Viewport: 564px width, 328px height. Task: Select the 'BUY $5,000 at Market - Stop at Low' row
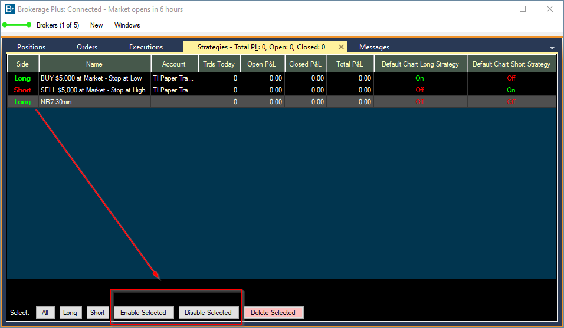point(281,78)
